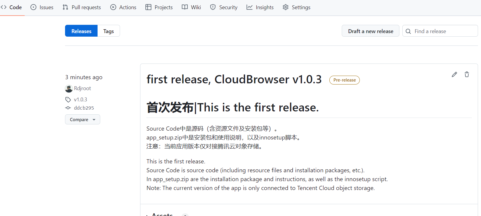Click the 'Note: The current version' line
481x216 pixels.
click(x=261, y=188)
